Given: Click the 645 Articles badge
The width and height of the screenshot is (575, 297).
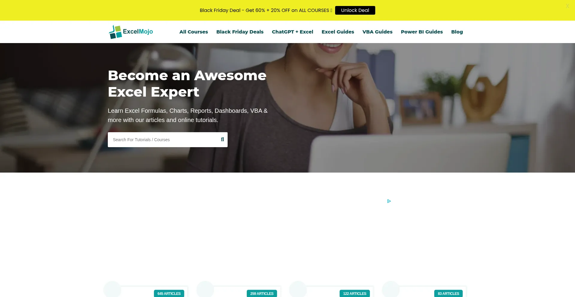Looking at the screenshot, I should pos(169,293).
